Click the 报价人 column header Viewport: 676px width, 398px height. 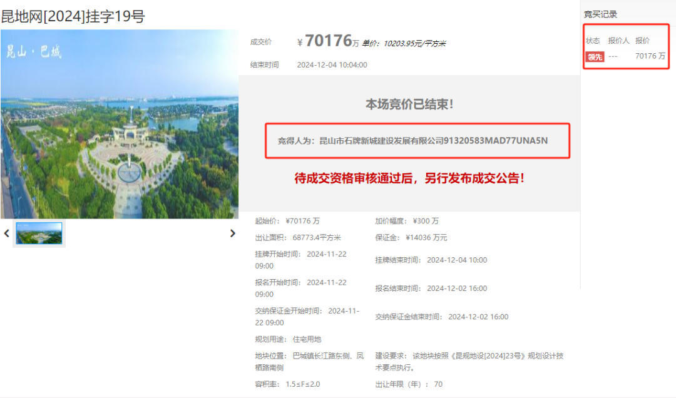click(618, 41)
